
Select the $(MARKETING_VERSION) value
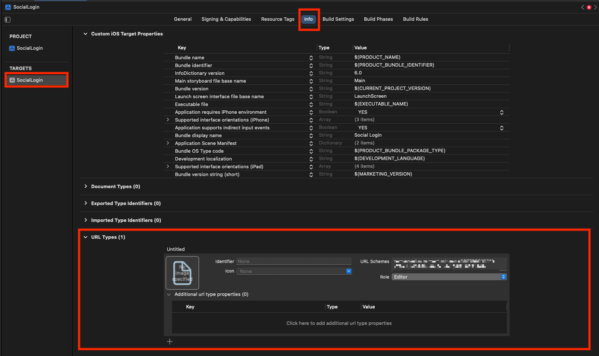[x=383, y=174]
